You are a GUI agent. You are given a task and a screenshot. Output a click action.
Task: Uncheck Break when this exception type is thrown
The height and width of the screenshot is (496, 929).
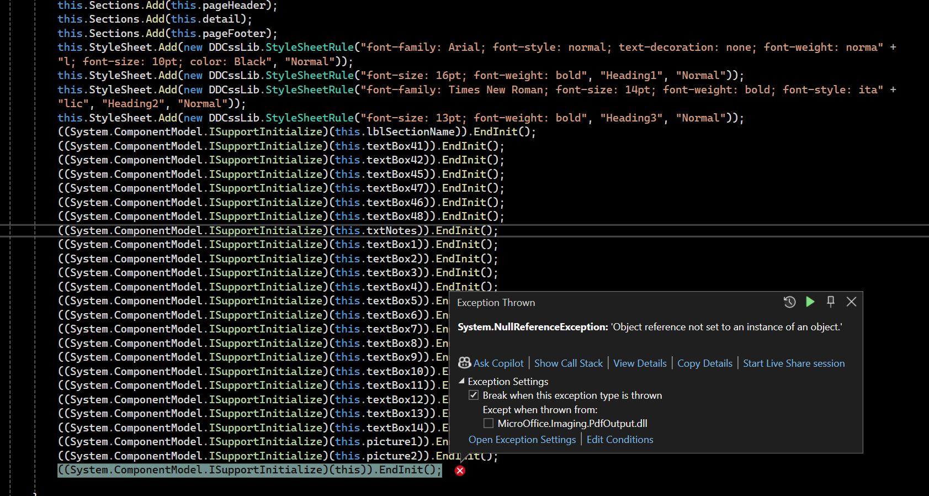pyautogui.click(x=474, y=395)
